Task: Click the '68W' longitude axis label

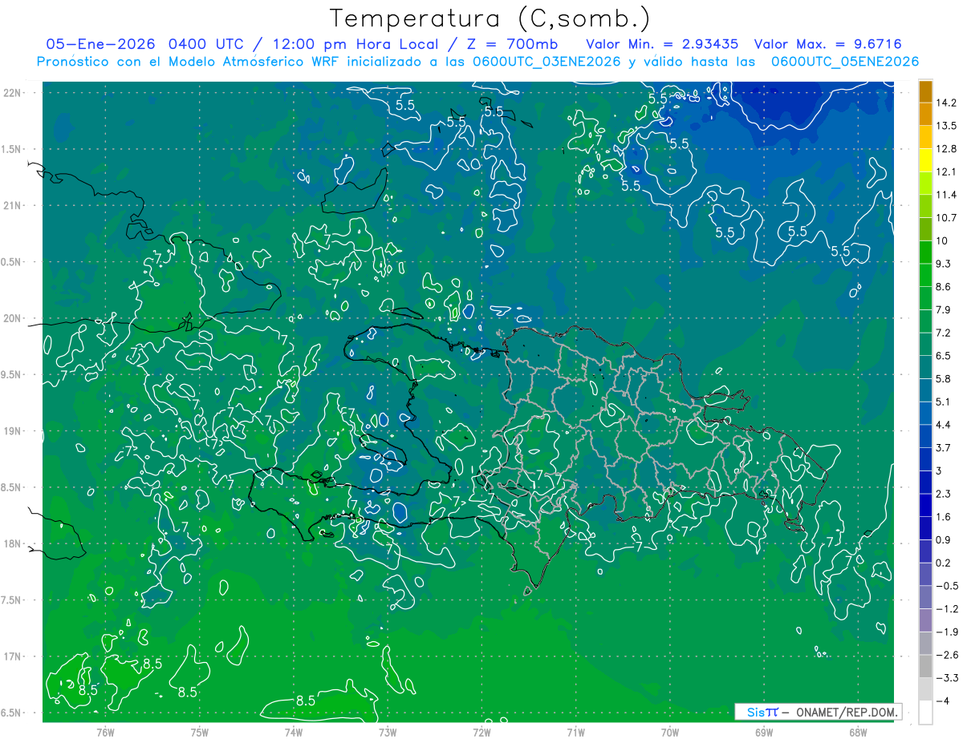Action: click(858, 732)
